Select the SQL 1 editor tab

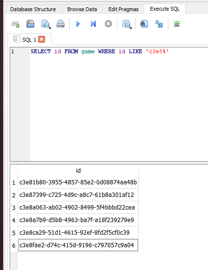30,39
